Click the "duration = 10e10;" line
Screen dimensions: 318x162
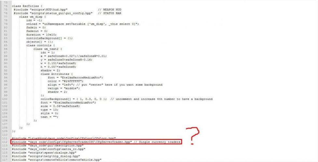tap(41, 35)
